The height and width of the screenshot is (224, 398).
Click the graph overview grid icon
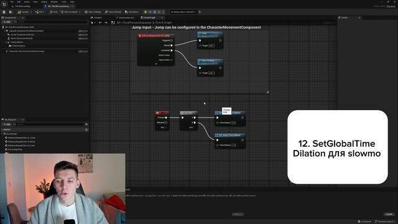113,22
